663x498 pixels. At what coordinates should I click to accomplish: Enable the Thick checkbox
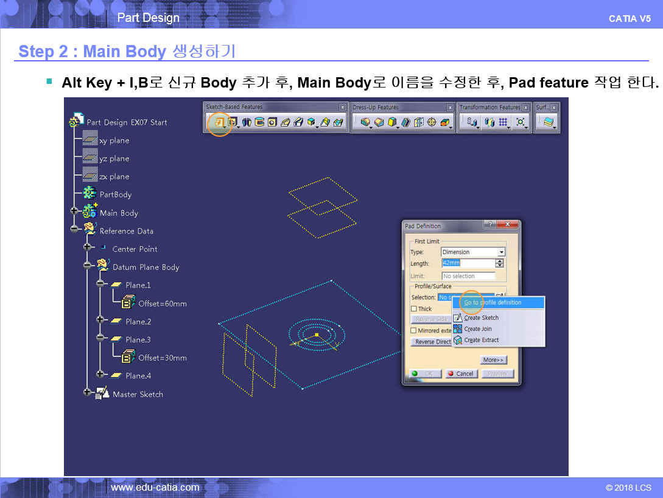click(x=414, y=309)
